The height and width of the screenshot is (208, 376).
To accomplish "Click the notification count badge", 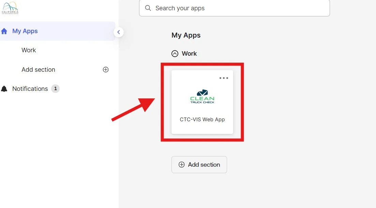I will tap(55, 88).
